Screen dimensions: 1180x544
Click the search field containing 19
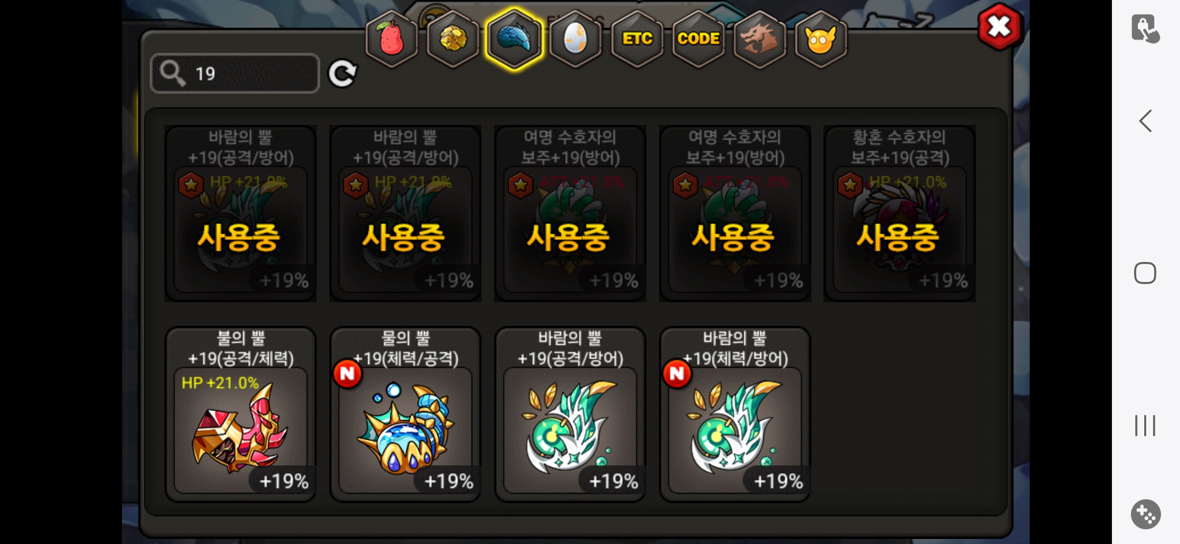tap(235, 74)
